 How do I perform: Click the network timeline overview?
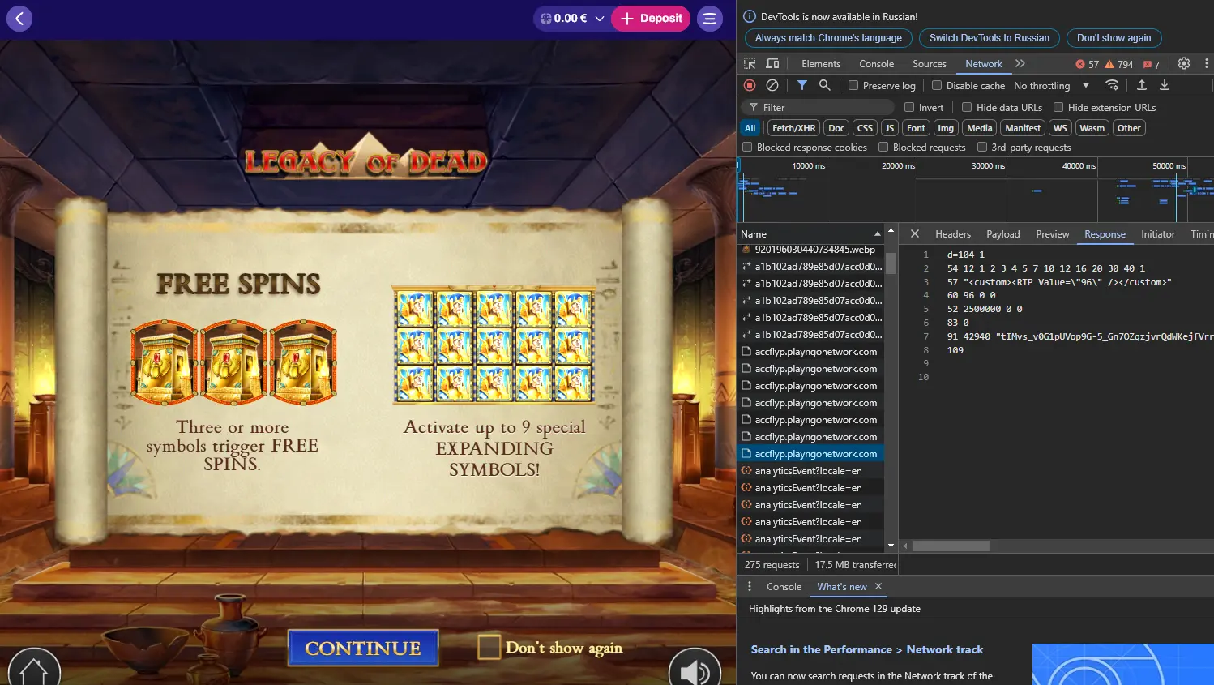[x=975, y=190]
